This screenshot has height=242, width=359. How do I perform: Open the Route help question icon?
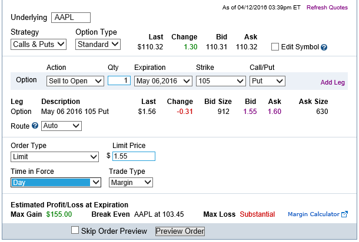click(x=35, y=126)
